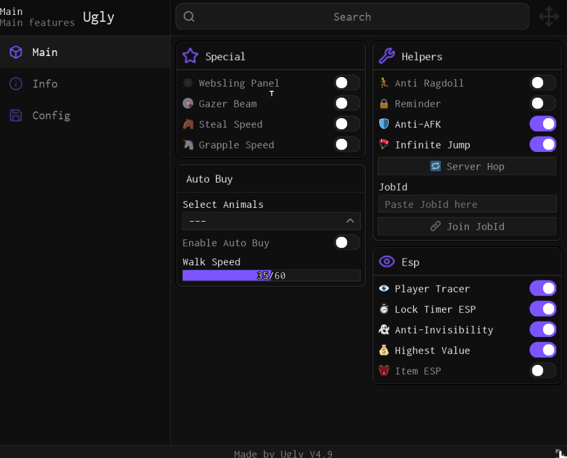The height and width of the screenshot is (458, 567).
Task: Click the star icon in Special header
Action: 190,56
